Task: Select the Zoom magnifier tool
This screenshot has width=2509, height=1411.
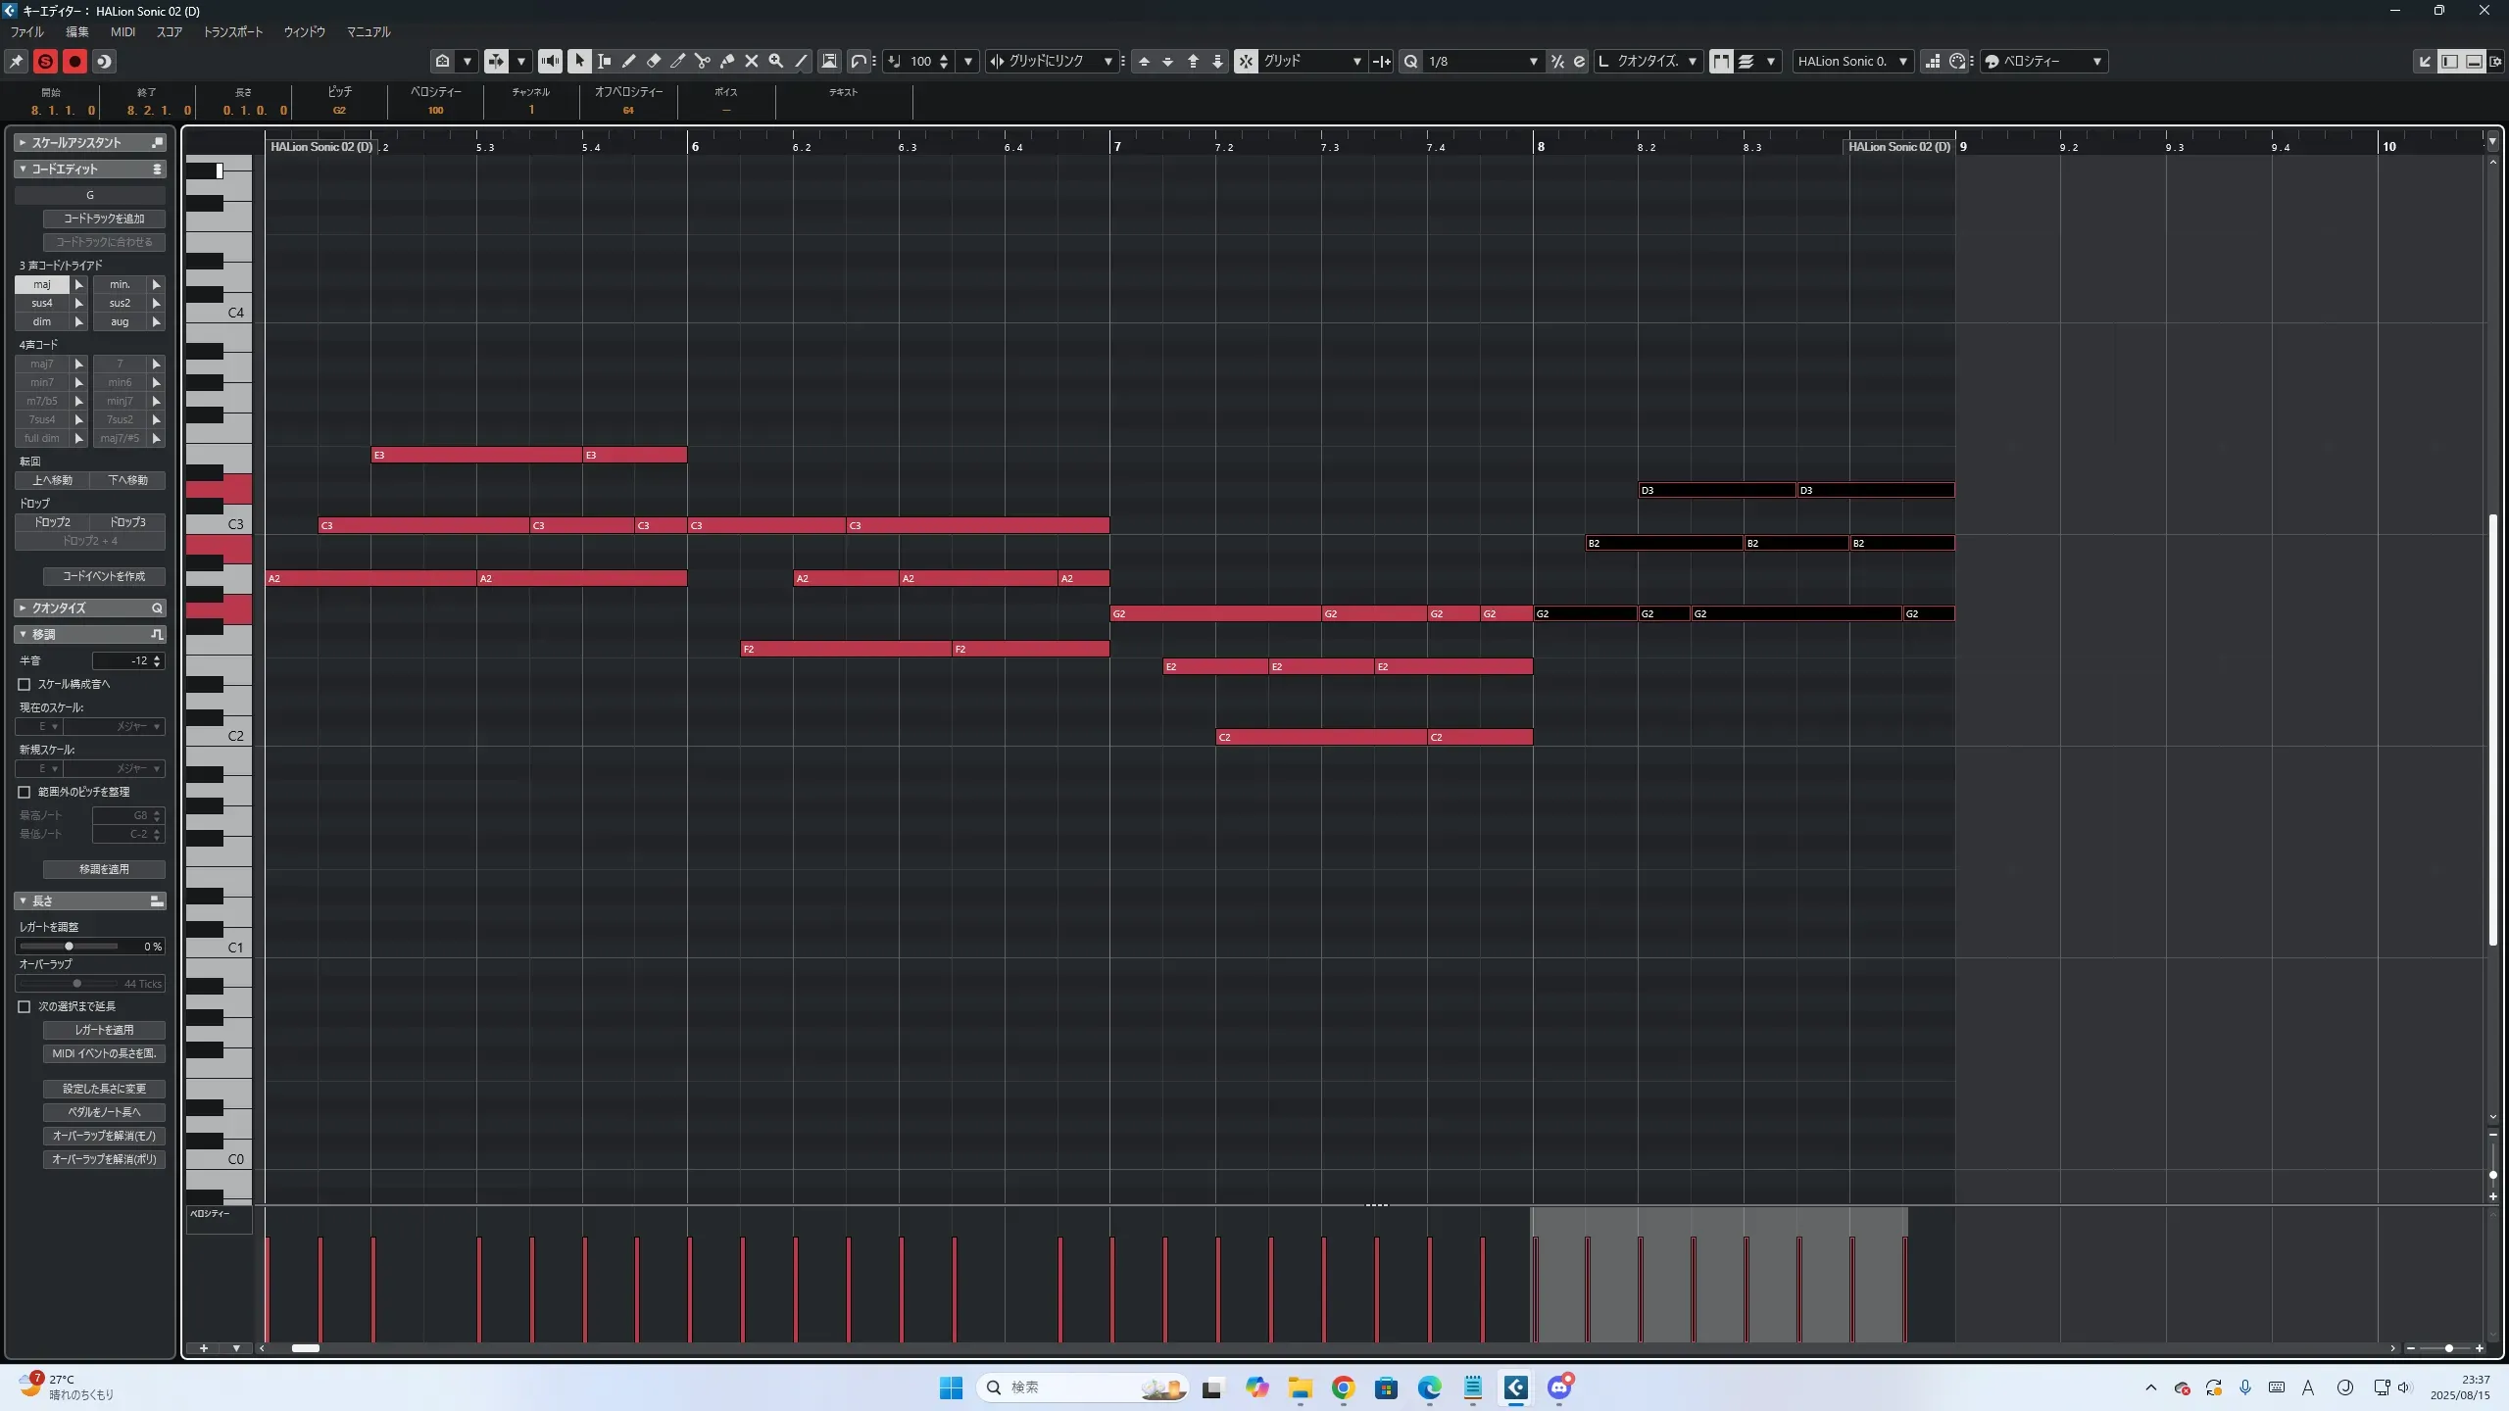Action: click(776, 61)
